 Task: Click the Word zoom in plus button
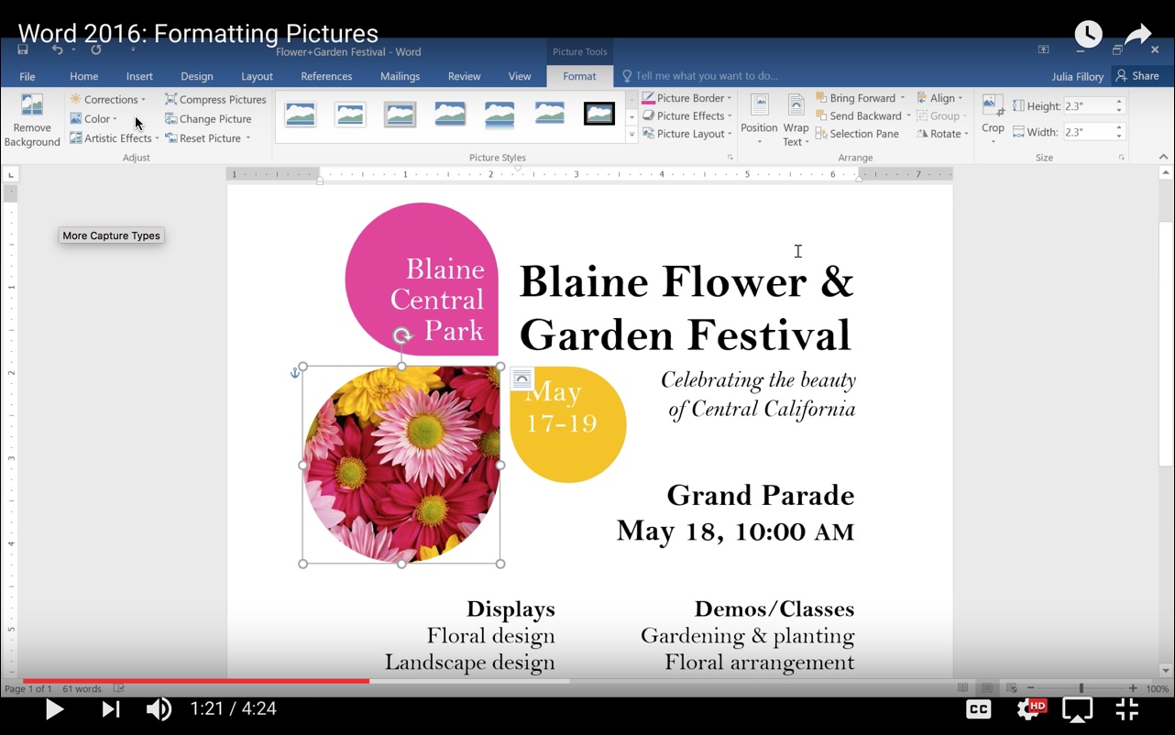tap(1133, 688)
